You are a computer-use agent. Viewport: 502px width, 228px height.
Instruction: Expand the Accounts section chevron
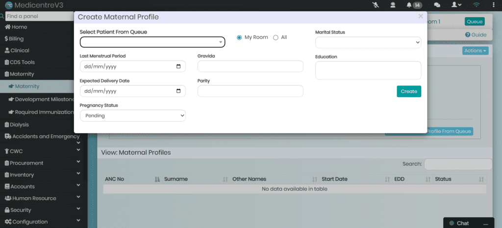(x=78, y=186)
